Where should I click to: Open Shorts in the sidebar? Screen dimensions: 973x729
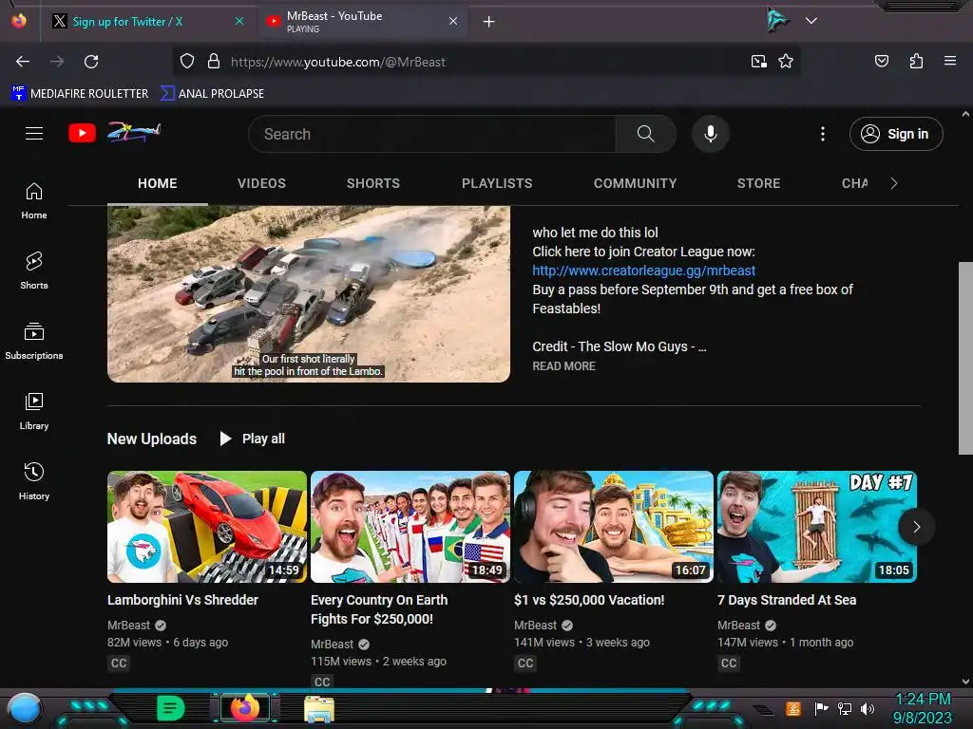pyautogui.click(x=34, y=271)
